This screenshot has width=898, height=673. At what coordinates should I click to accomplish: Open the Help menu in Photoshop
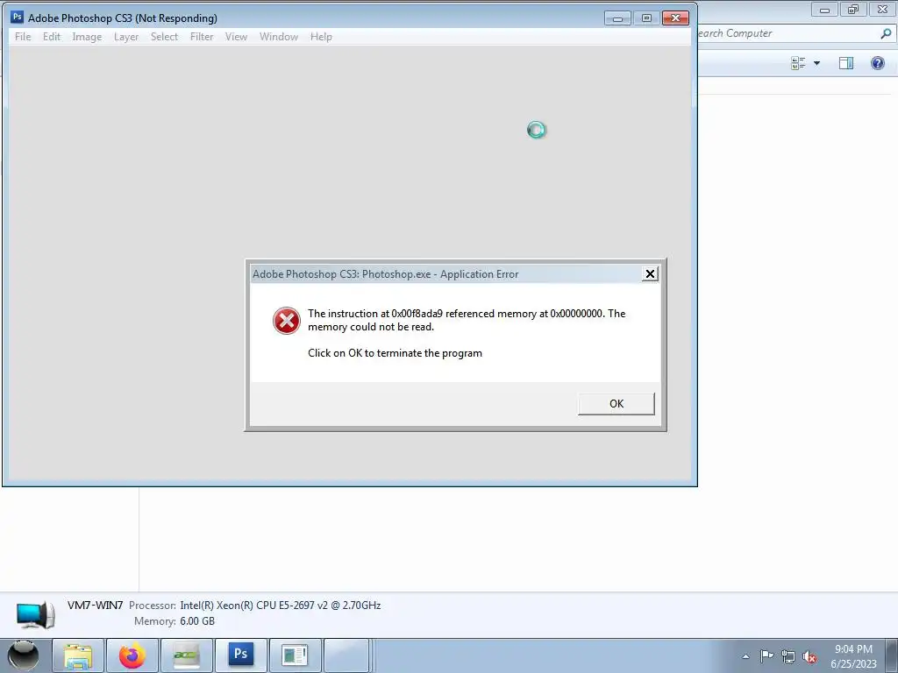coord(321,37)
